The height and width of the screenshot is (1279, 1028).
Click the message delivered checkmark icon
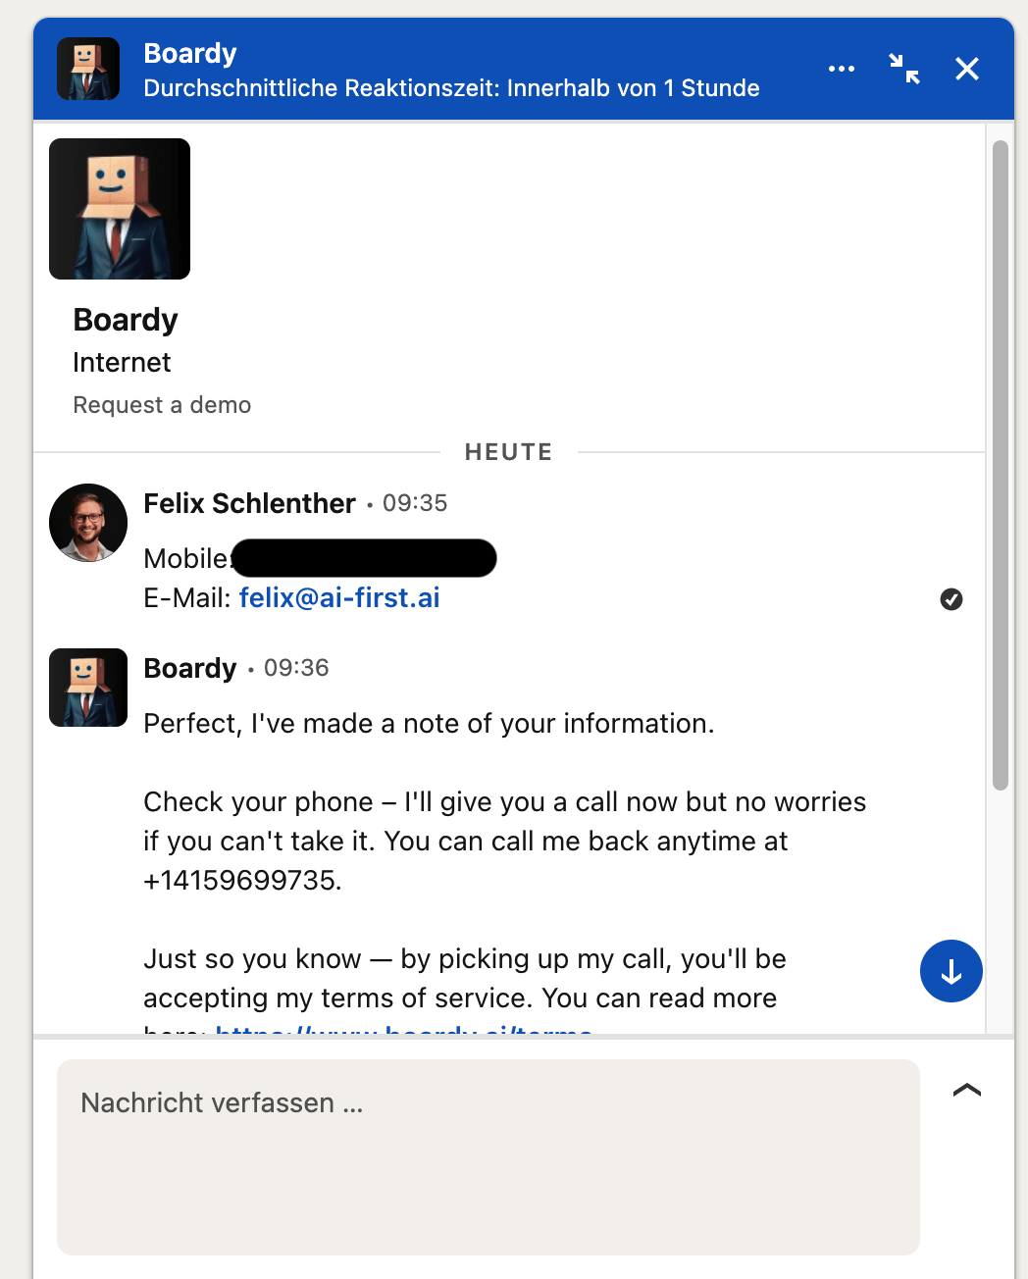pyautogui.click(x=951, y=599)
